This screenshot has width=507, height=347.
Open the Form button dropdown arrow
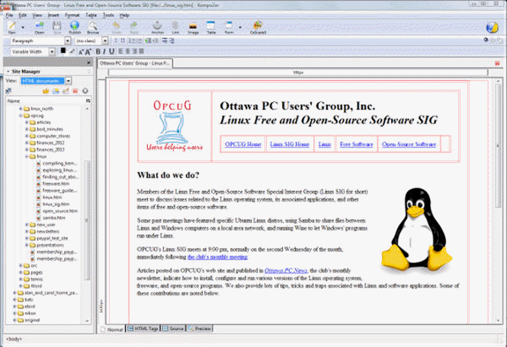click(240, 27)
